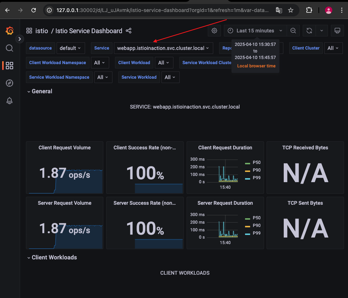Click the Server Request Duration graph plot
The image size is (348, 298).
[222, 226]
